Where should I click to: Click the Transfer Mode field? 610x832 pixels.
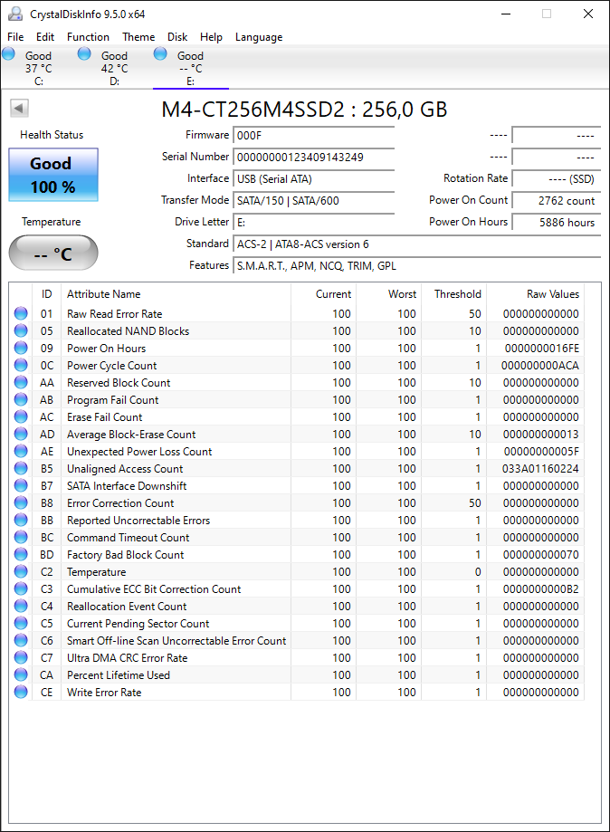click(313, 201)
